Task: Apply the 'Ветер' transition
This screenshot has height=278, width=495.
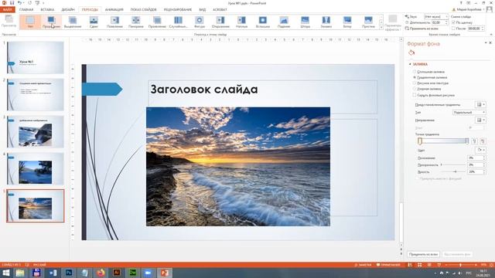Action: 347,22
